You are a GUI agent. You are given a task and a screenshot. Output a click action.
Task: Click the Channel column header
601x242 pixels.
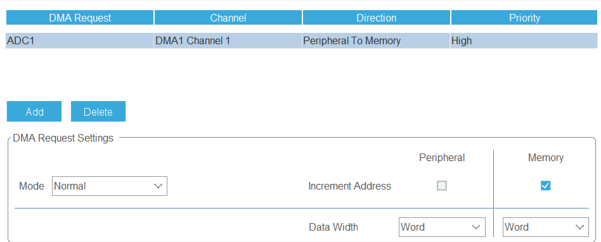(x=228, y=18)
